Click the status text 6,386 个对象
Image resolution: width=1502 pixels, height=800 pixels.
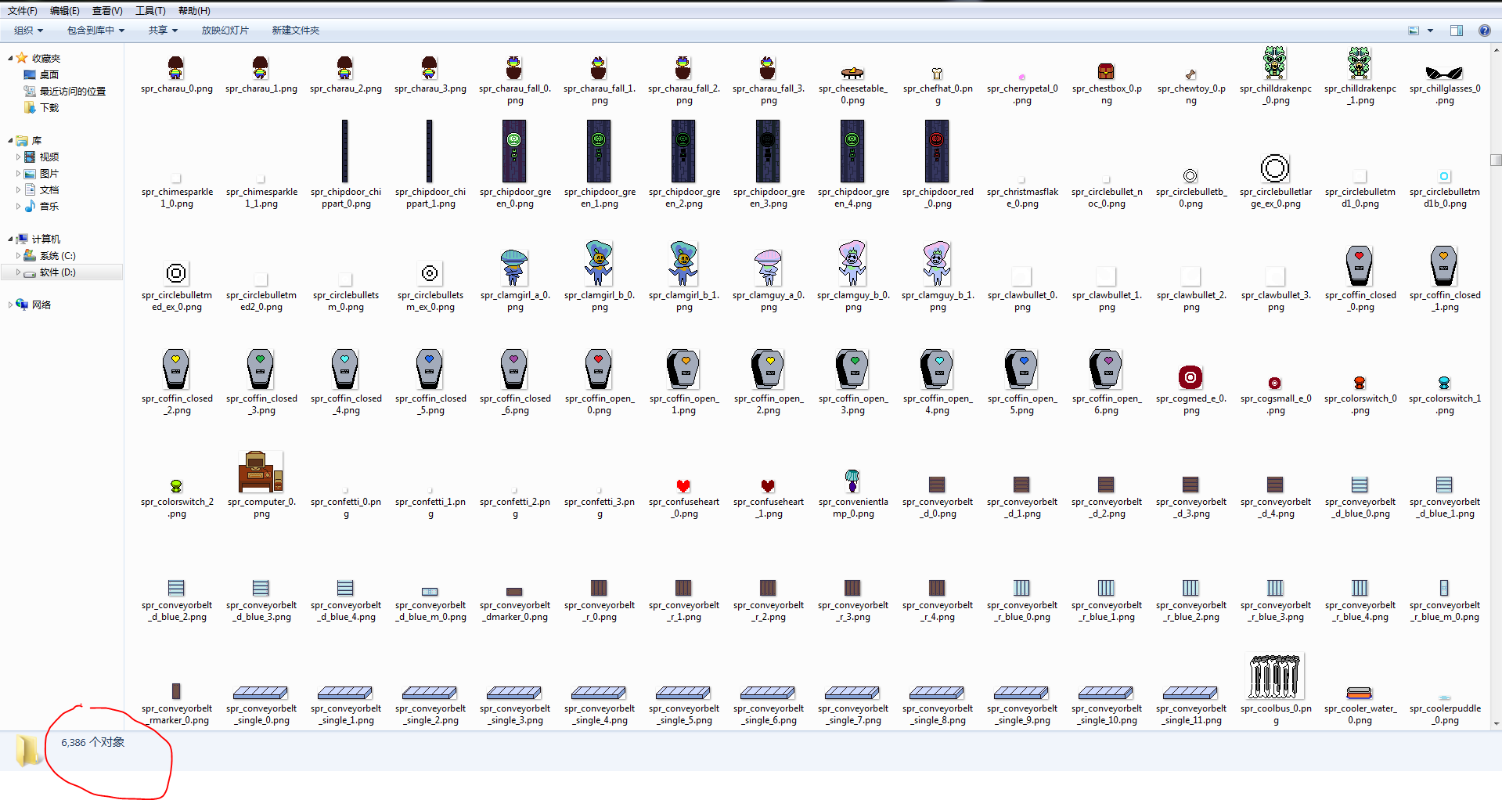pos(93,742)
